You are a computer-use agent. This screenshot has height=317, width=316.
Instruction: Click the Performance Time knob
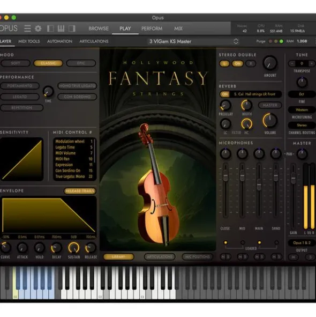point(48,91)
